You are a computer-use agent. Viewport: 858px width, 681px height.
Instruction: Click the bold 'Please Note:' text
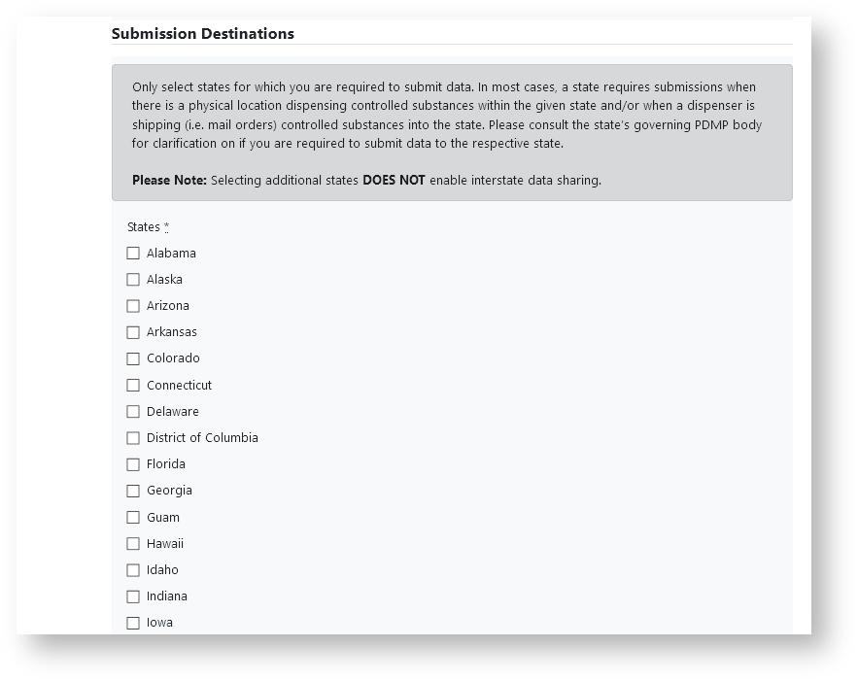click(169, 180)
